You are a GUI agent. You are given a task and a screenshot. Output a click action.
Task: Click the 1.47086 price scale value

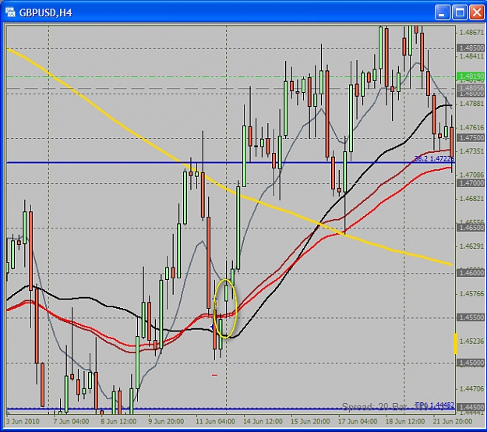pyautogui.click(x=471, y=175)
